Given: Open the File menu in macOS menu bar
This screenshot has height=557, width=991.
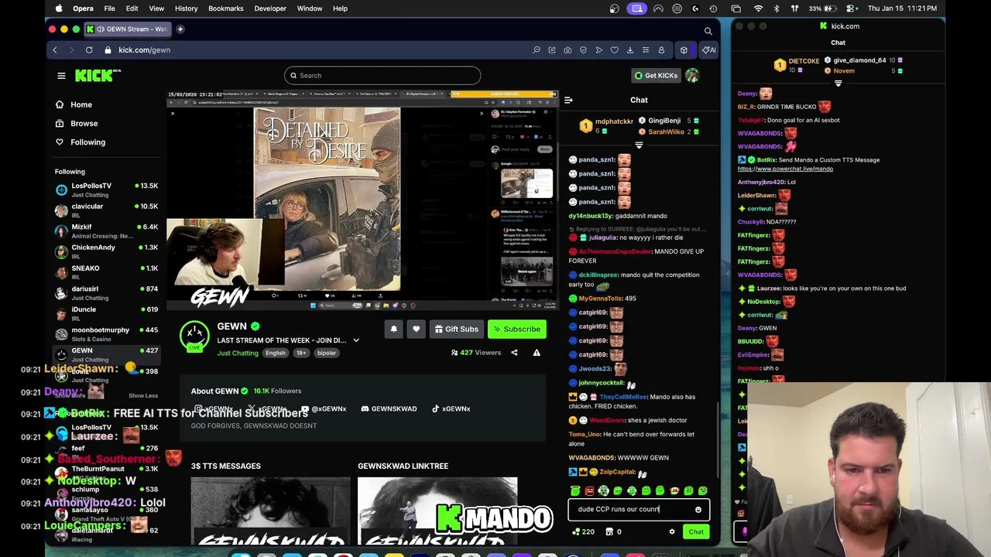Looking at the screenshot, I should point(109,9).
